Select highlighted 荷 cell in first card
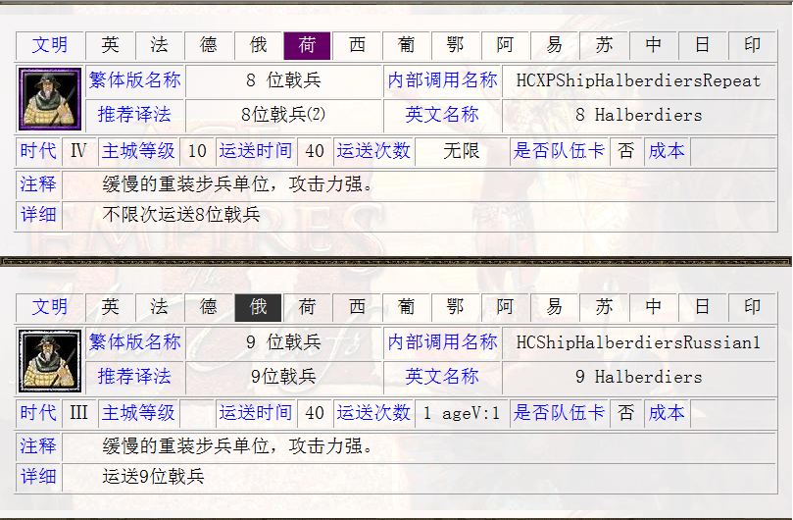 click(x=307, y=45)
